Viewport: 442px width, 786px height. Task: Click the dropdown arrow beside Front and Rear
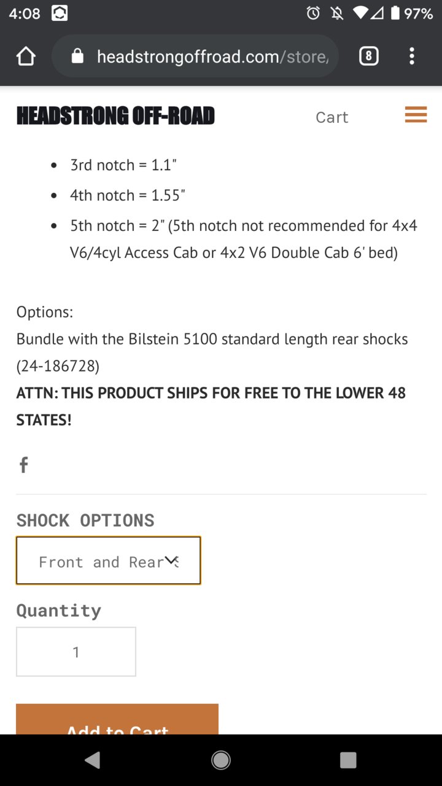(x=171, y=561)
